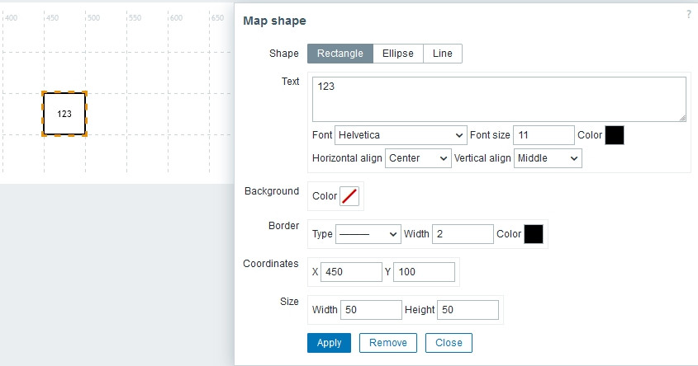Screen dimensions: 698x366
Task: Open the Border color black swatch
Action: tap(534, 234)
